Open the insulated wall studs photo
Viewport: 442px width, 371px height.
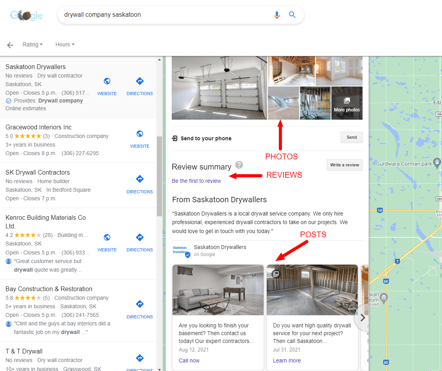click(x=315, y=103)
